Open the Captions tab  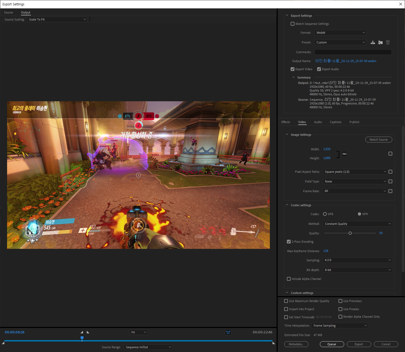(x=336, y=122)
